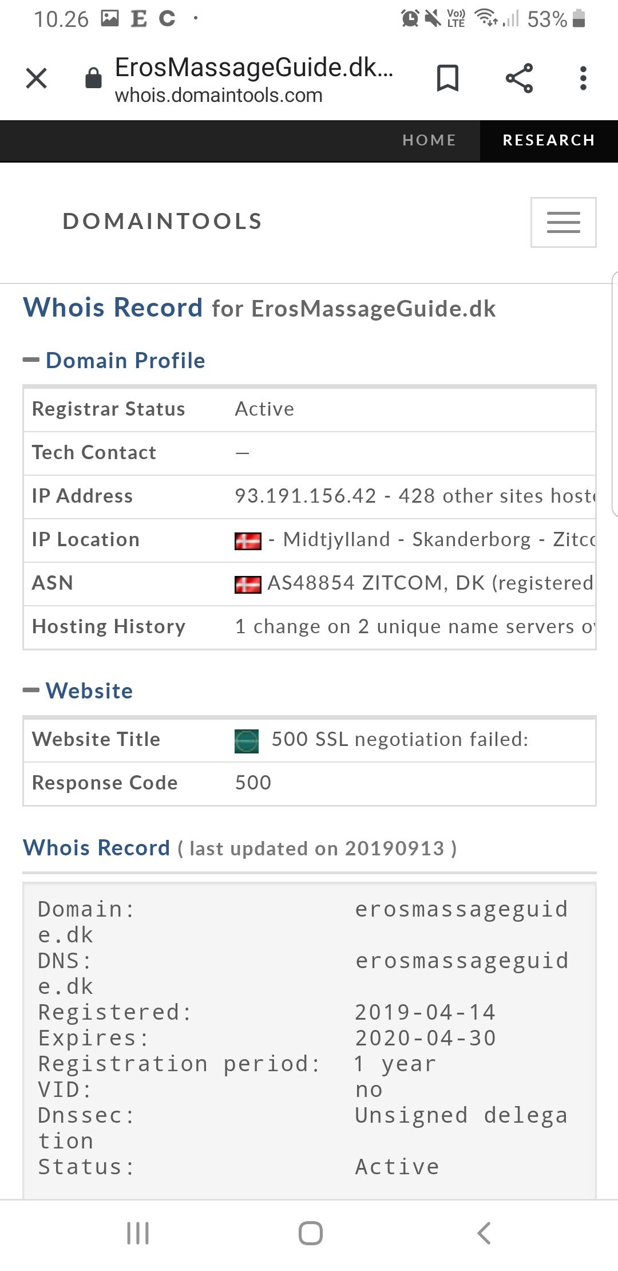This screenshot has height=1271, width=618.
Task: Tap the padlock site security icon
Action: (93, 78)
